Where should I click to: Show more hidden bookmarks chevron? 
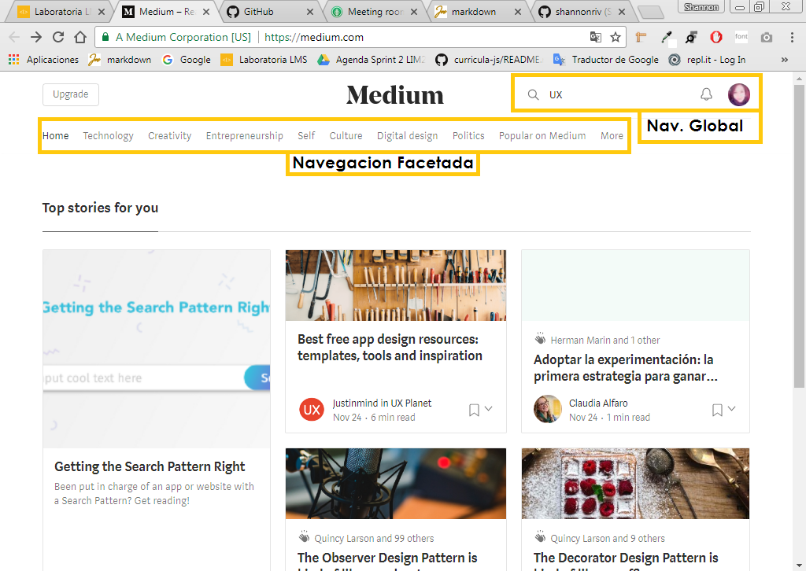click(x=785, y=60)
